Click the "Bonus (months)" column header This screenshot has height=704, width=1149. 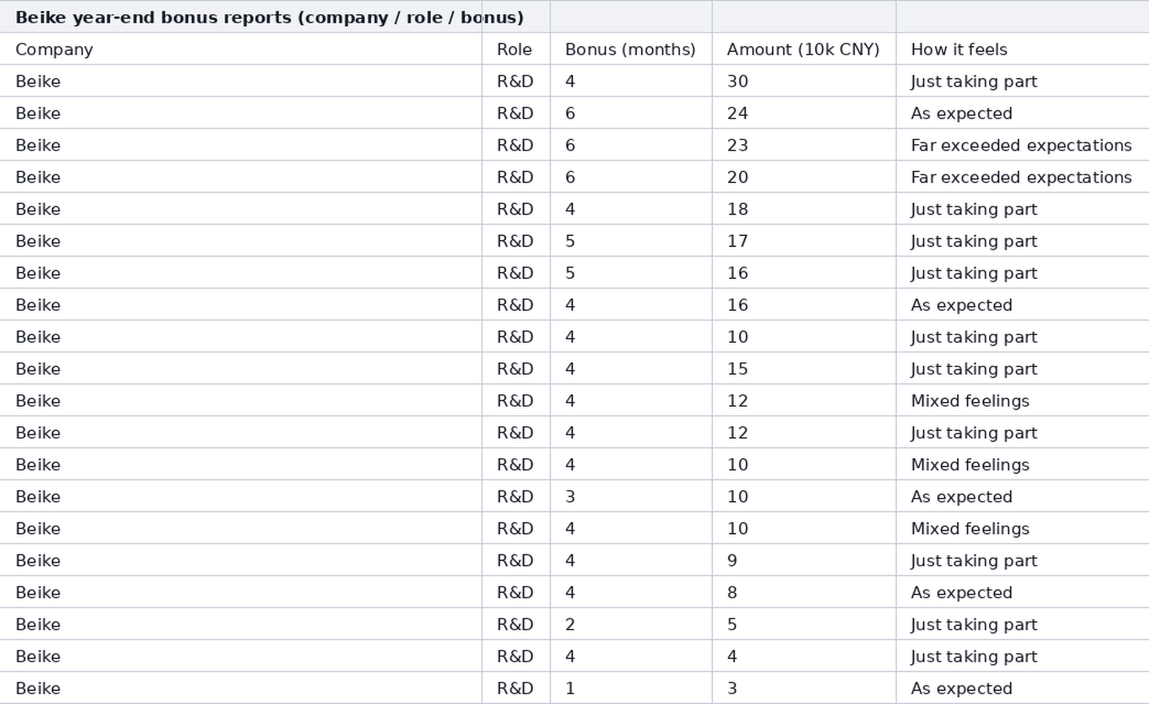click(x=630, y=50)
